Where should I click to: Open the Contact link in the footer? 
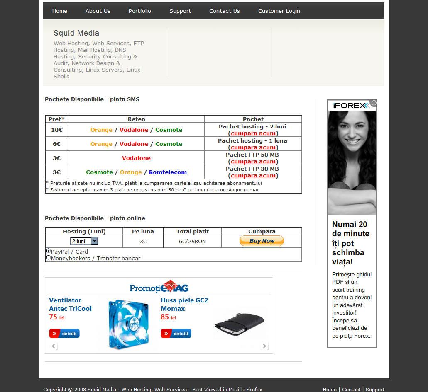point(351,389)
